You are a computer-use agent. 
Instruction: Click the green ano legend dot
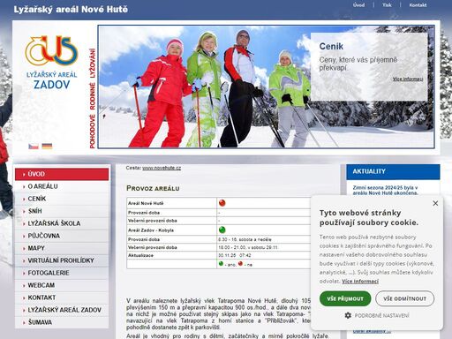(x=221, y=263)
